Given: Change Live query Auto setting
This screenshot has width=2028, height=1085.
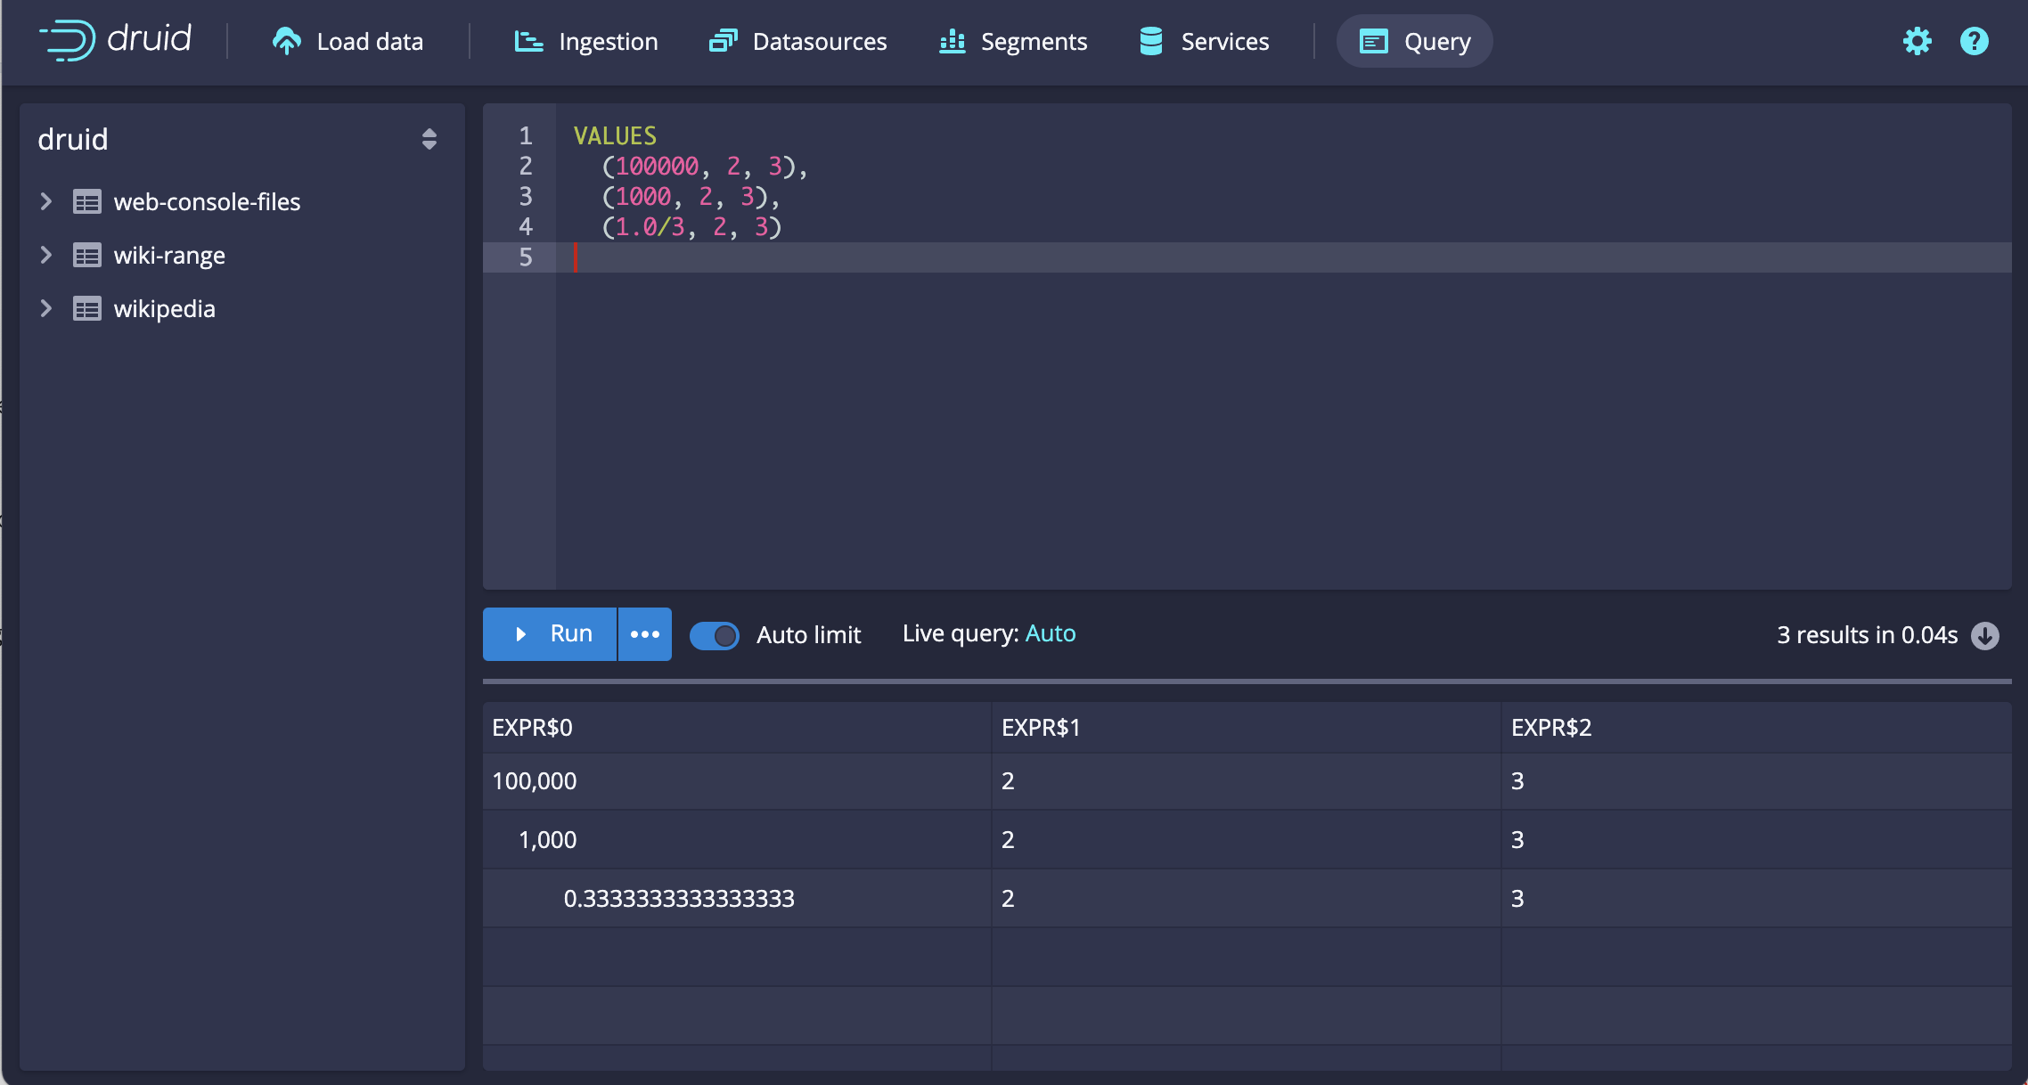Looking at the screenshot, I should pyautogui.click(x=1050, y=633).
